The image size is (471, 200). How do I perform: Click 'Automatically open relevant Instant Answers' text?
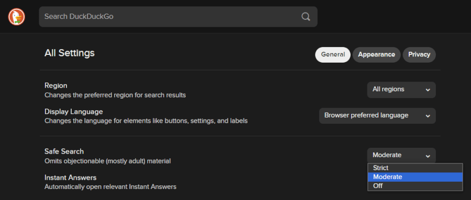(110, 187)
